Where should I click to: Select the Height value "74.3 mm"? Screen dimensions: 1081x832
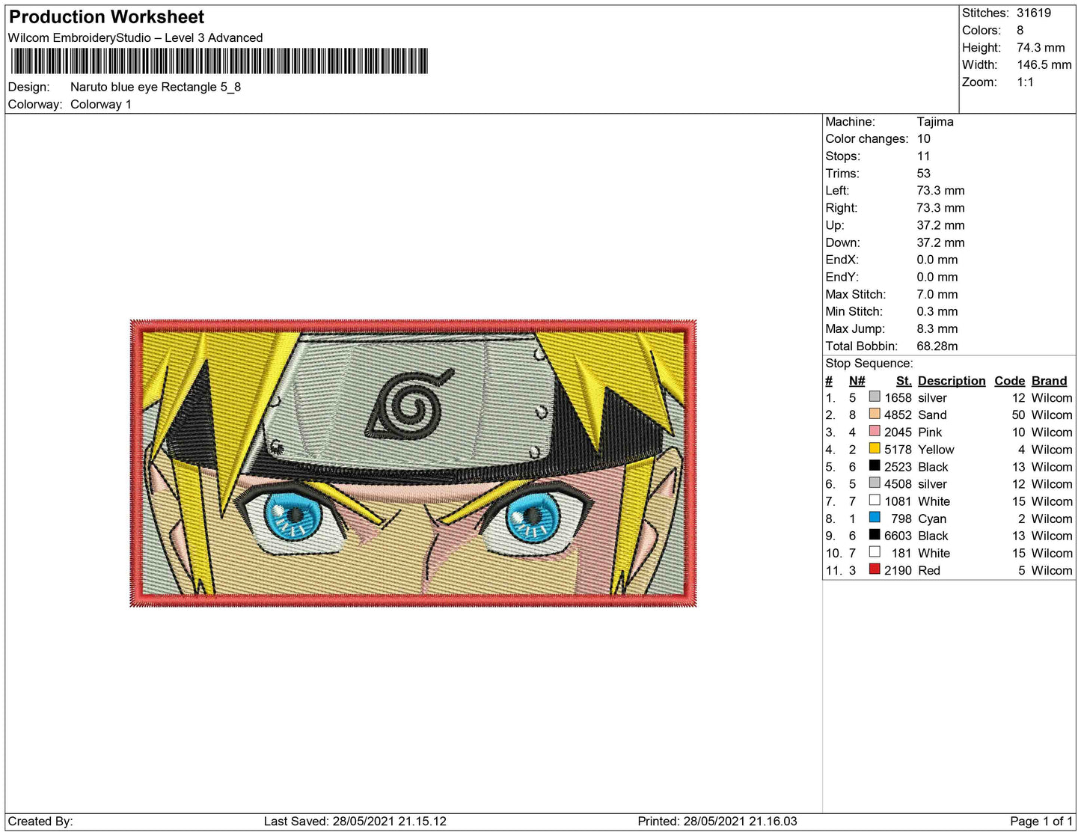[1041, 47]
